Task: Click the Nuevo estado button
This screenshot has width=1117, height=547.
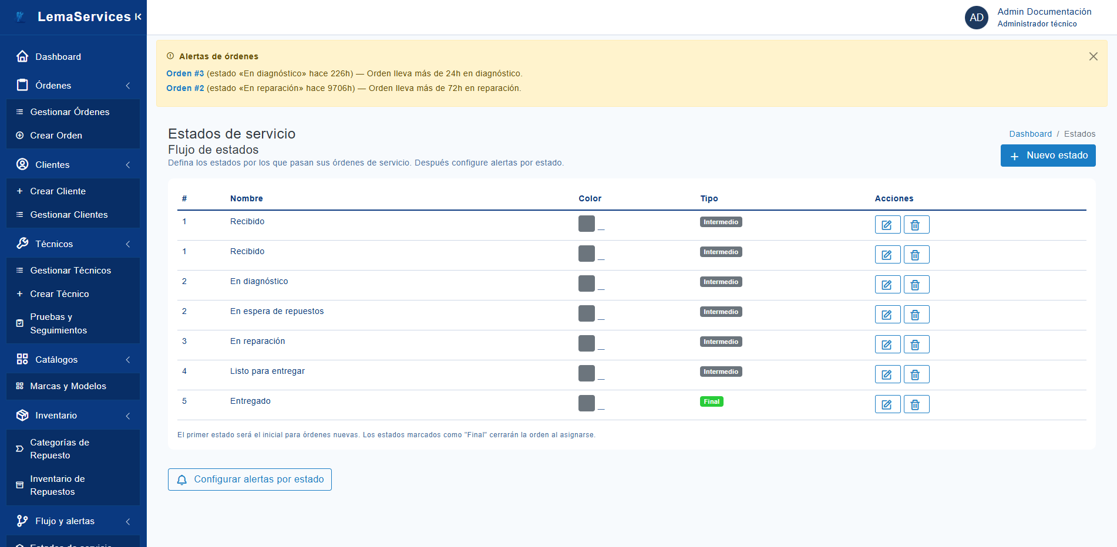Action: click(x=1048, y=156)
